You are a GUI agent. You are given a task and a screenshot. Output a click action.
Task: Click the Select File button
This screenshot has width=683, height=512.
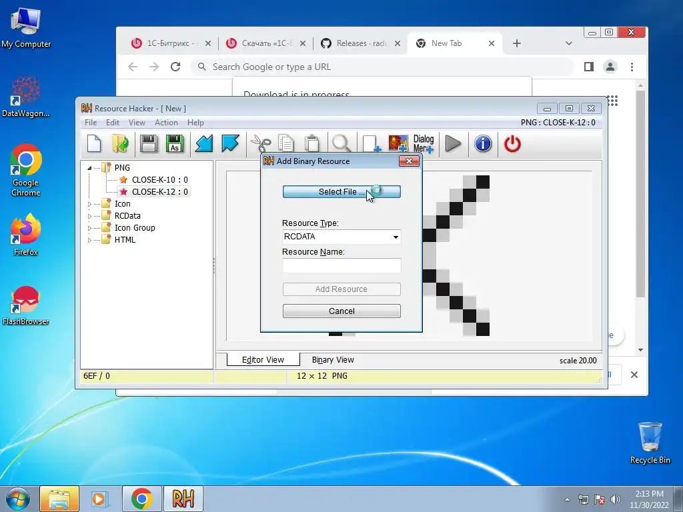click(x=341, y=191)
